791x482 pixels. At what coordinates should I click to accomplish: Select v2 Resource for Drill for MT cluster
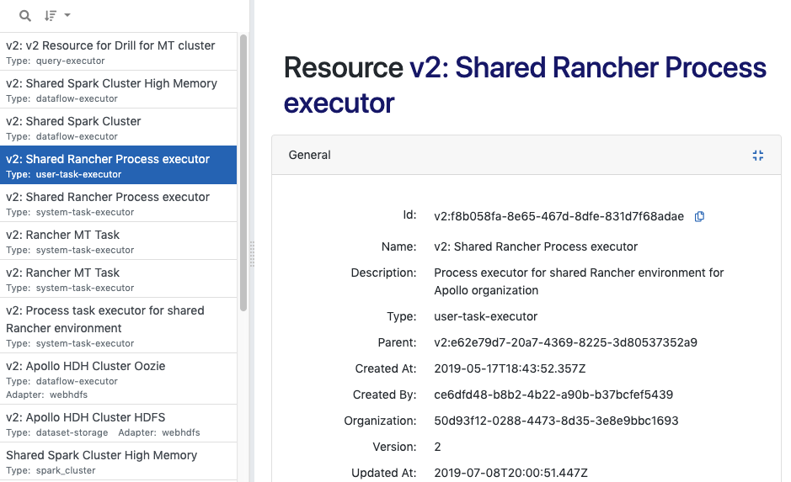[118, 51]
